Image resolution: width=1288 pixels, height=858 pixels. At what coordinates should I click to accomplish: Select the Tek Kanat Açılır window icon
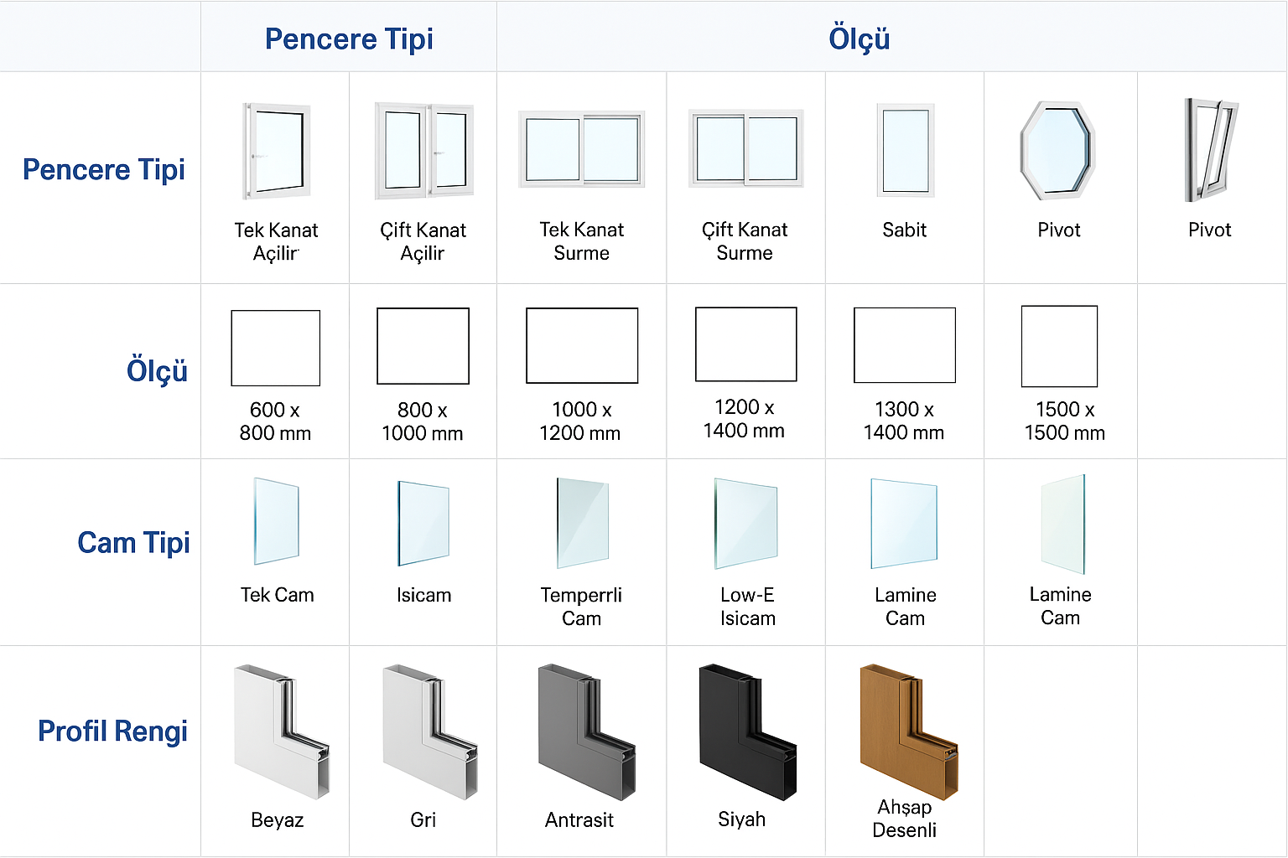tap(277, 152)
